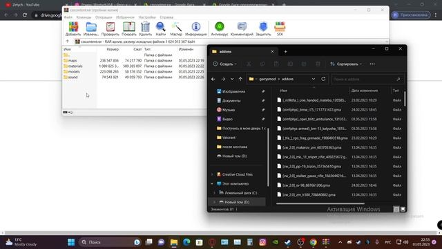Open the Справка menu in WinRAR

166,17
